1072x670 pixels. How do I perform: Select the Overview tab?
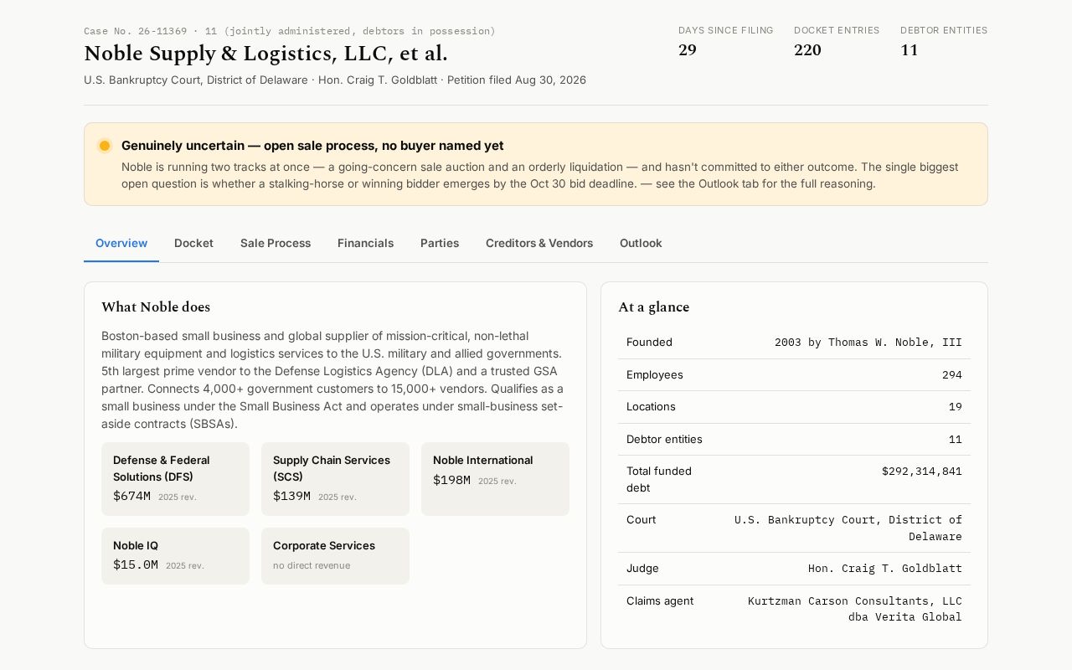click(121, 243)
